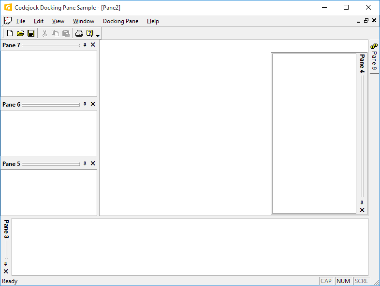Click the Pane 6 title caption
Image resolution: width=380 pixels, height=286 pixels.
[x=11, y=105]
